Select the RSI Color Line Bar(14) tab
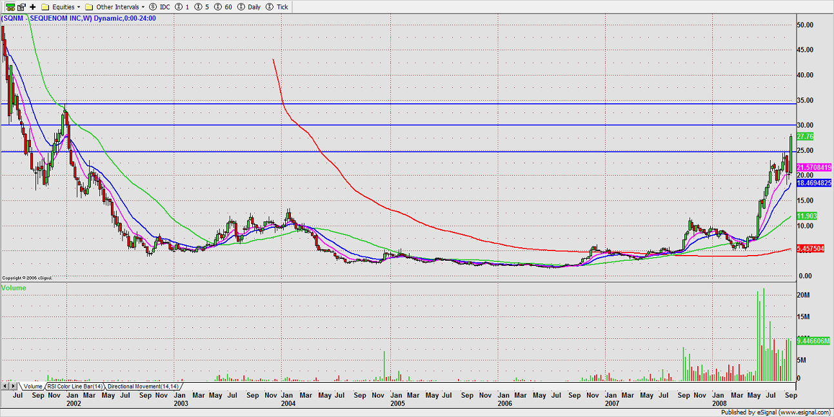 pos(75,386)
